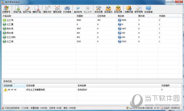This screenshot has height=111, width=184.
Task: Click the 日志标题 log column header
Action: (x=51, y=86)
